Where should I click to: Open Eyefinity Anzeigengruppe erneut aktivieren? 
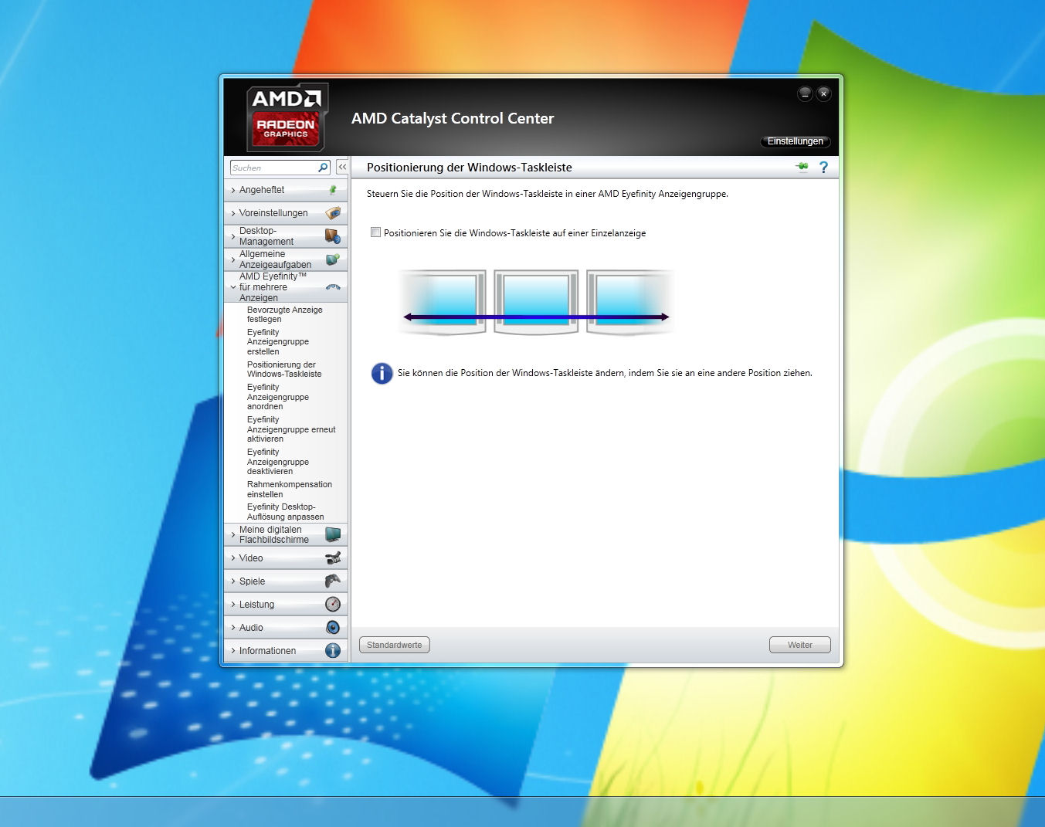[x=291, y=429]
